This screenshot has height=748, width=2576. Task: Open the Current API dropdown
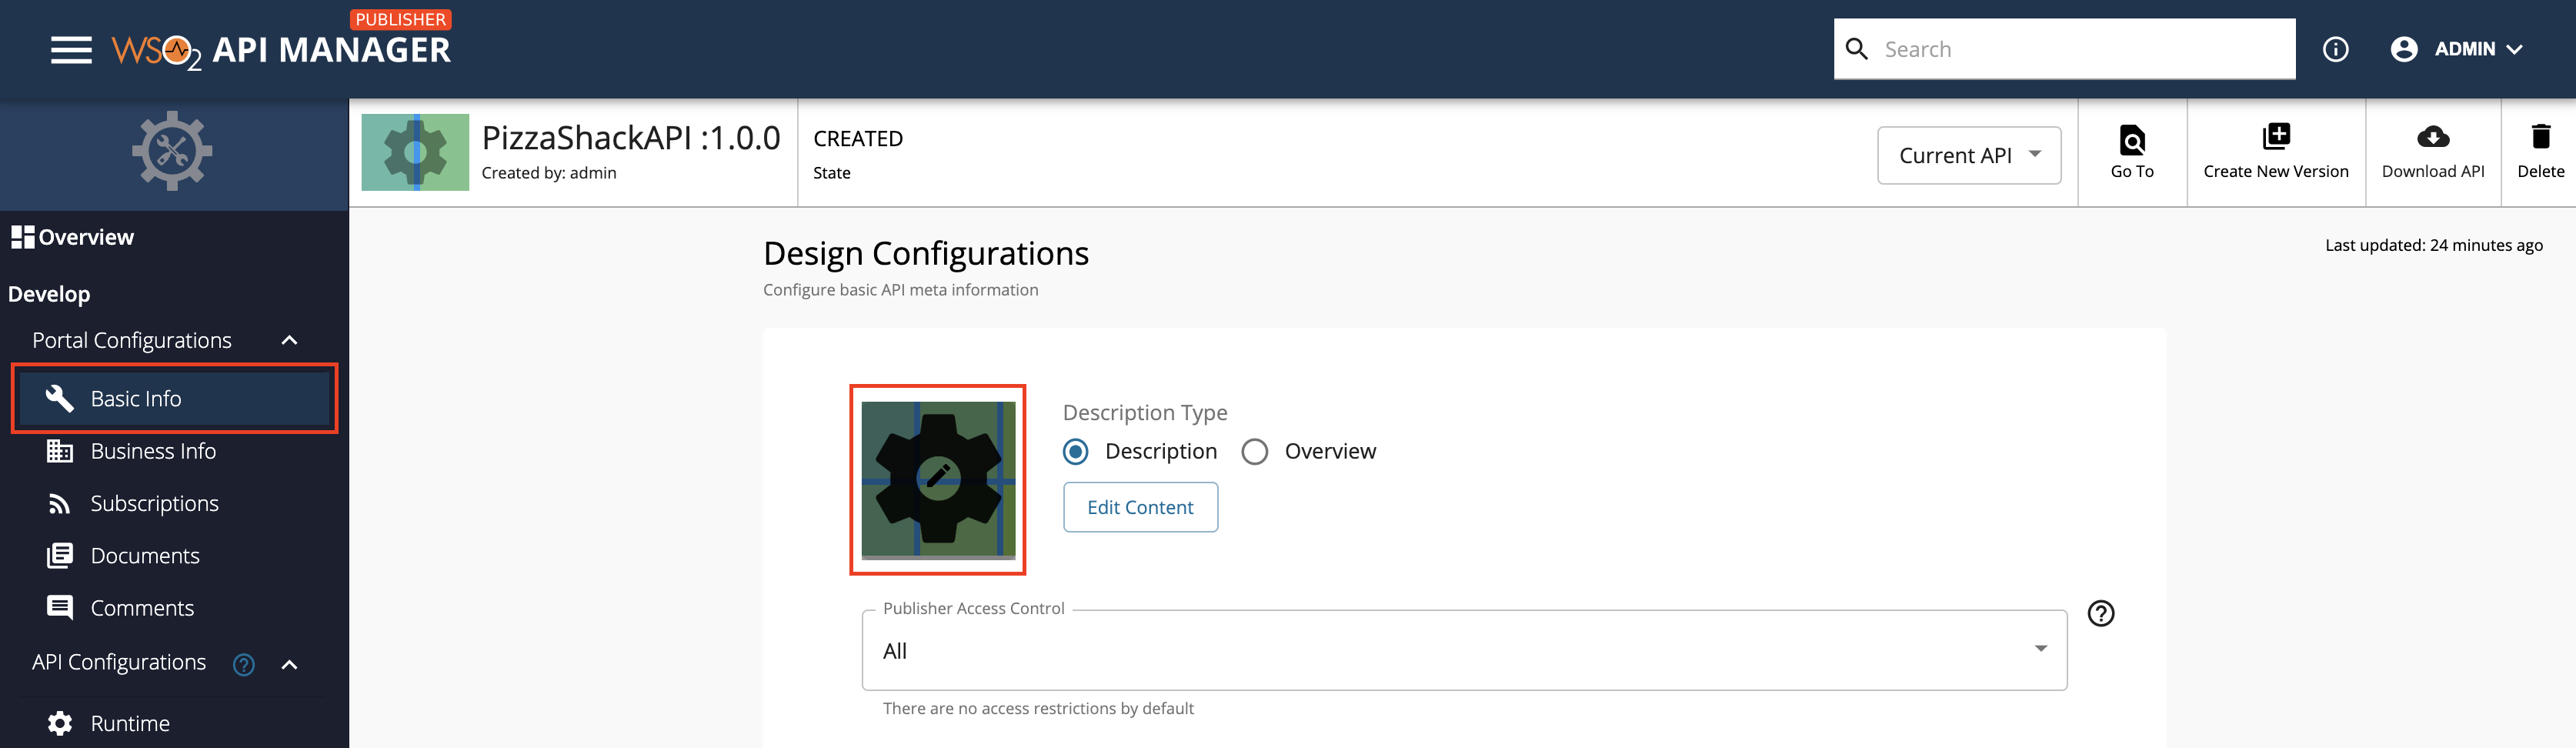(1968, 155)
